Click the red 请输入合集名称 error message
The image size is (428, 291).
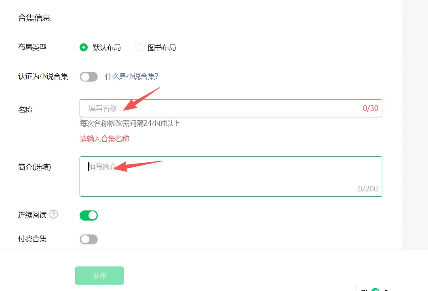(x=105, y=139)
